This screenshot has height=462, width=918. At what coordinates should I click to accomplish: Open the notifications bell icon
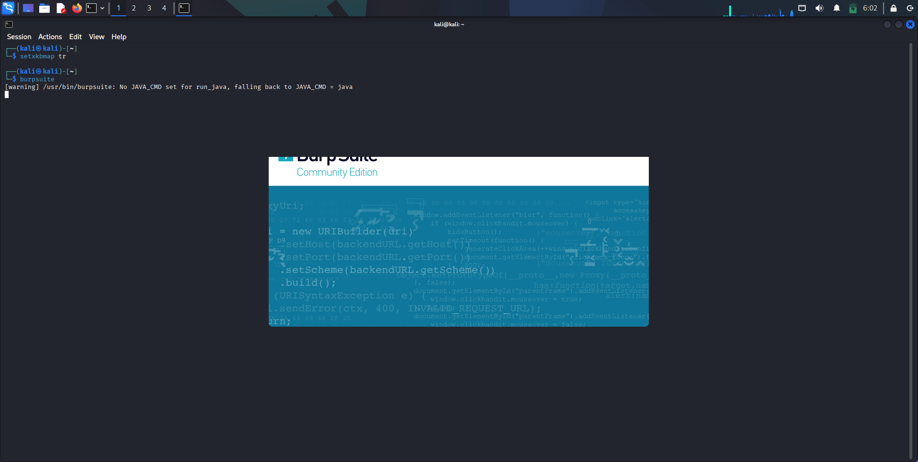(x=837, y=8)
